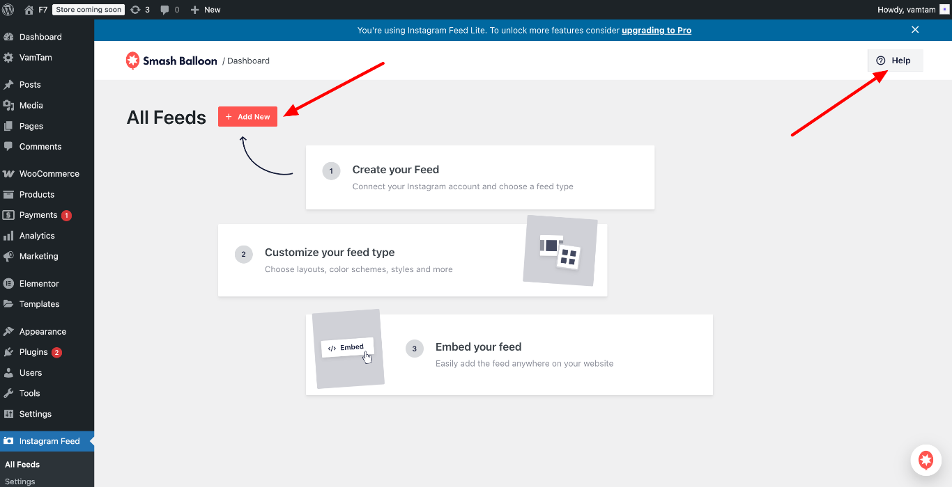Open the Plugins menu item text
The height and width of the screenshot is (487, 952).
point(33,352)
